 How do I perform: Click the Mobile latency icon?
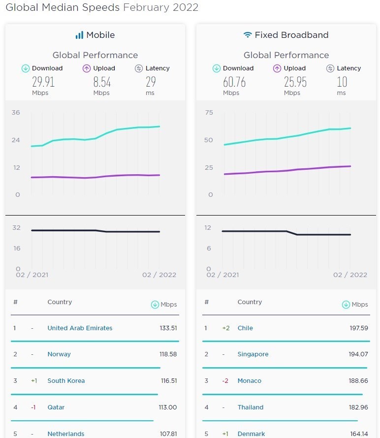139,69
